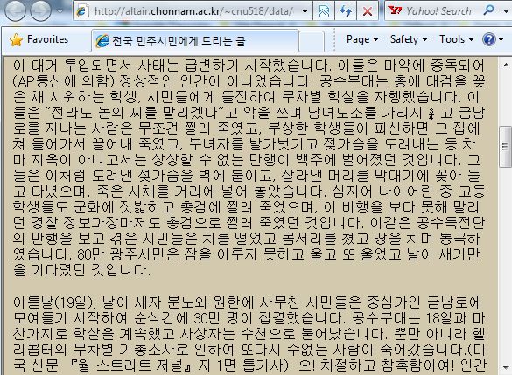
Task: Open the recent pages dropdown beside Forward
Action: 60,11
